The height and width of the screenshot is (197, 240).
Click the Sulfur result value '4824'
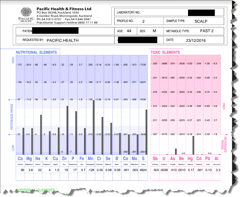coord(143,170)
